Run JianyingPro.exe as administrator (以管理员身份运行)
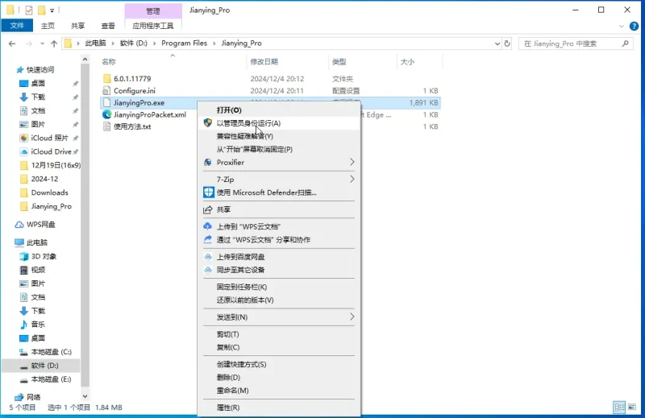This screenshot has width=645, height=418. [x=279, y=123]
